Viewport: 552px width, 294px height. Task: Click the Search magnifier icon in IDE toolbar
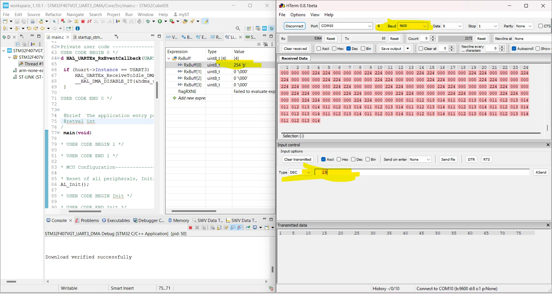[x=238, y=28]
